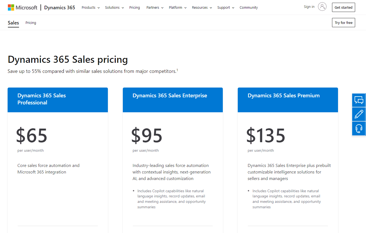
Task: Click the Pricing link in top navigation
Action: (134, 7)
